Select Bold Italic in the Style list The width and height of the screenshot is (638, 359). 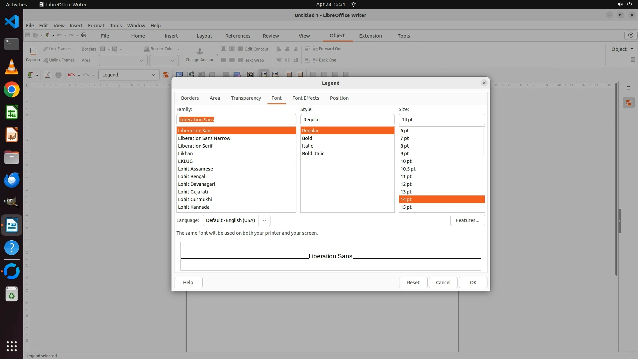313,154
